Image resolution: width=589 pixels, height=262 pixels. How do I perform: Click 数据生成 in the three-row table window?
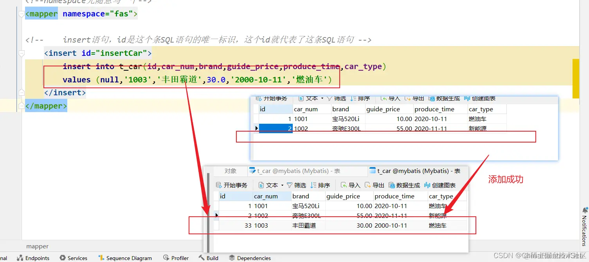[x=404, y=185]
